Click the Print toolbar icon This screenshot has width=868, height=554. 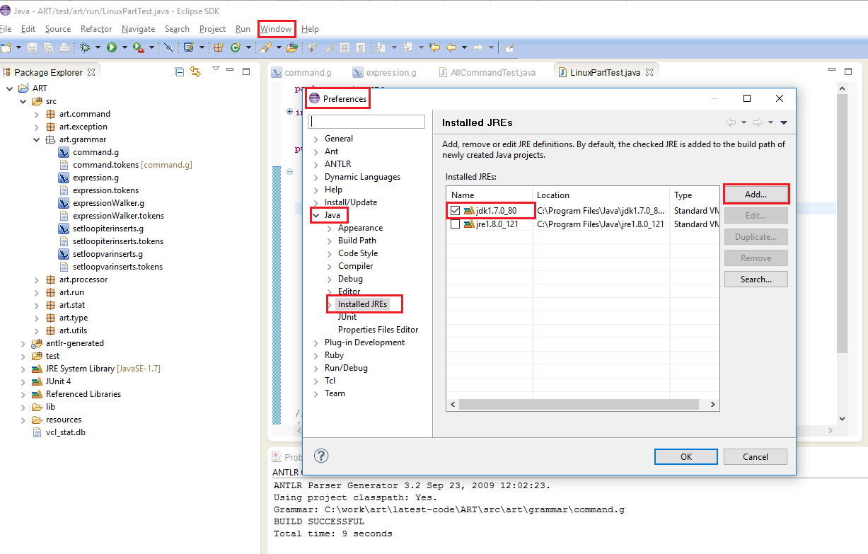(x=65, y=47)
